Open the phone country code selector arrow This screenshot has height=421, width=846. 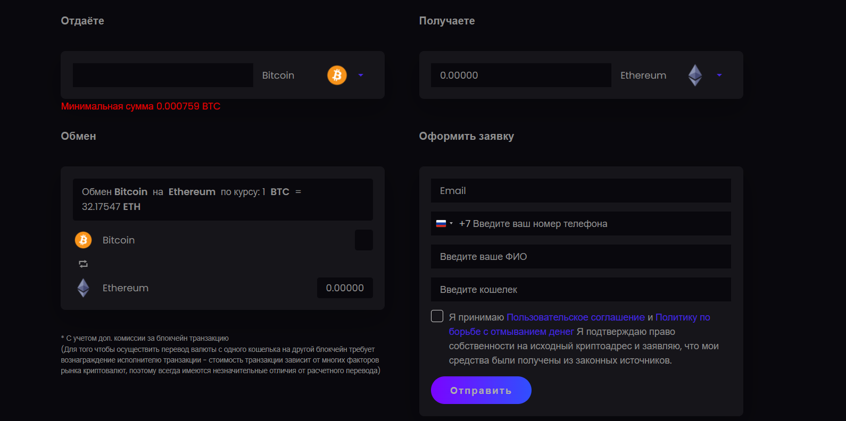point(451,224)
